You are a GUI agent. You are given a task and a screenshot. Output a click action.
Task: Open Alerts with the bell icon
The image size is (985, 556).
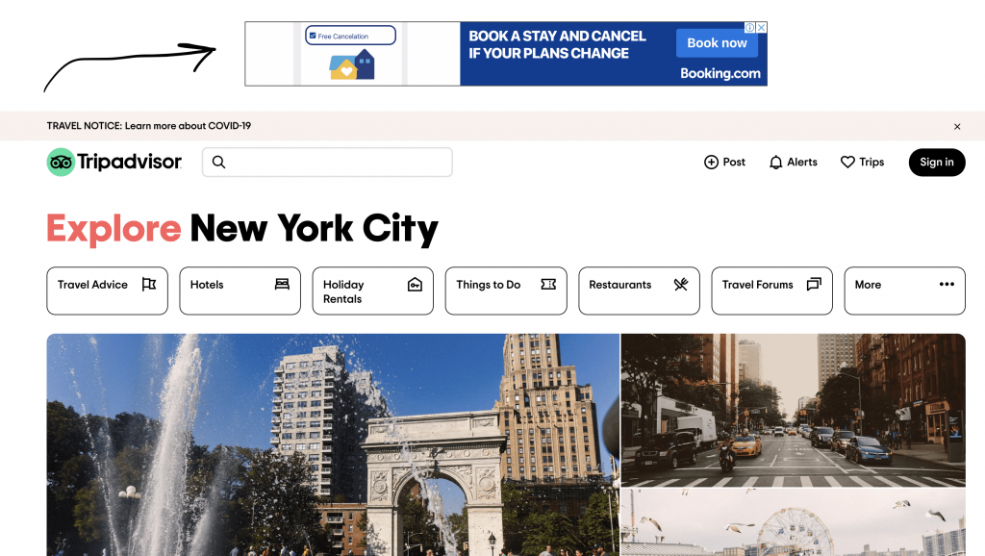pyautogui.click(x=794, y=163)
